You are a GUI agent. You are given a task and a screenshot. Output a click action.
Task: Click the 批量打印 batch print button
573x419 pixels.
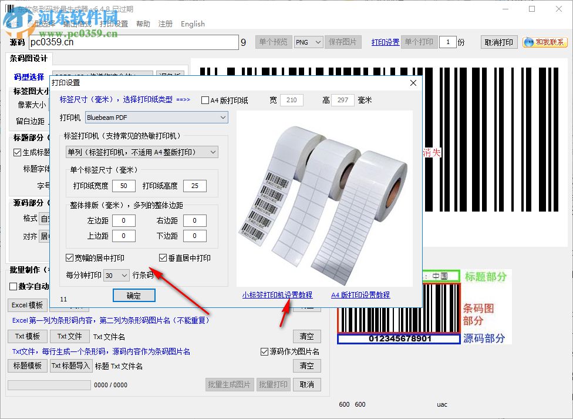pos(274,384)
